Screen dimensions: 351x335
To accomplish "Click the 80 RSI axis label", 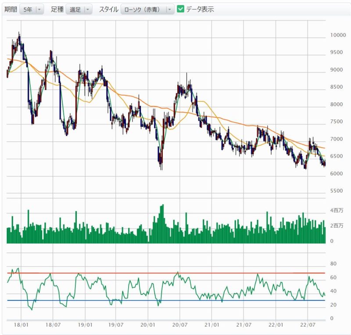I will coord(333,264).
